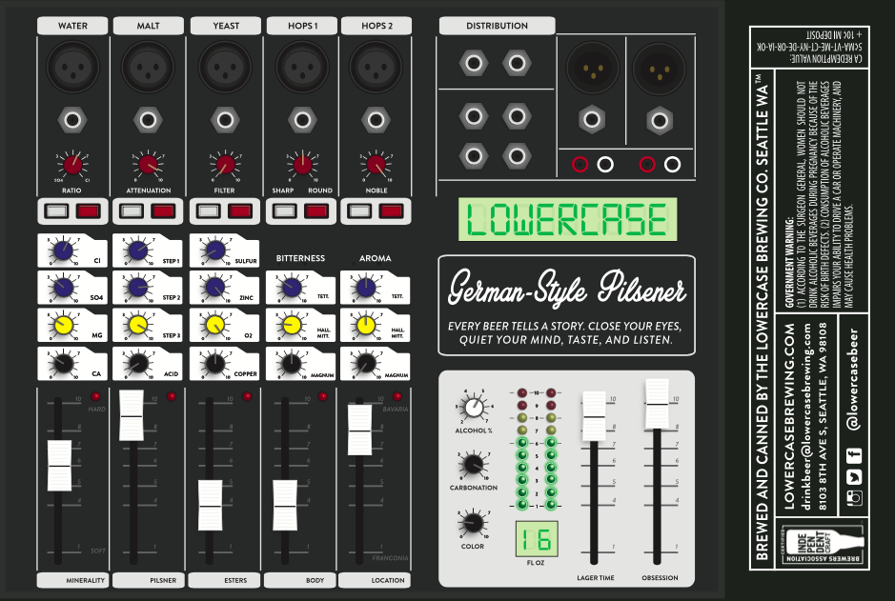Click the CARBONATION knob
The width and height of the screenshot is (895, 601).
pos(473,464)
